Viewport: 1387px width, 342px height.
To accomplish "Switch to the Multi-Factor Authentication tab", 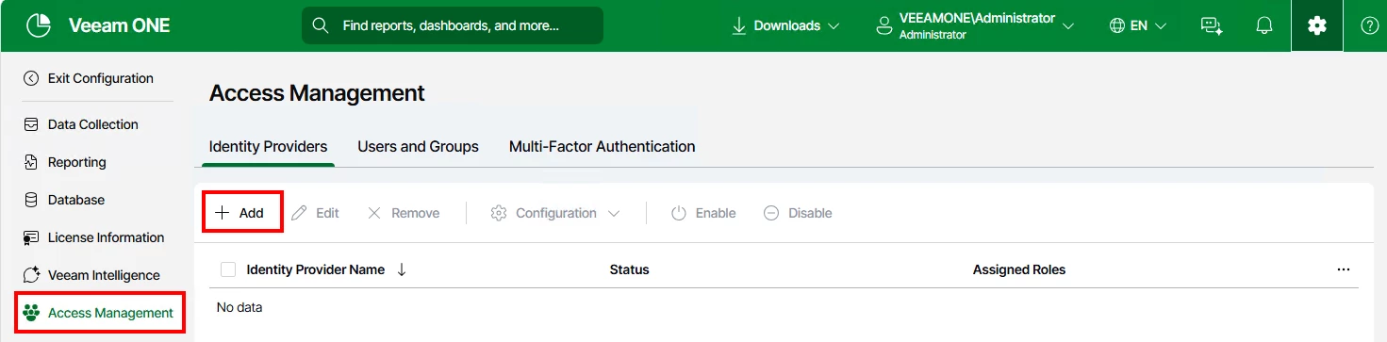I will click(x=602, y=147).
